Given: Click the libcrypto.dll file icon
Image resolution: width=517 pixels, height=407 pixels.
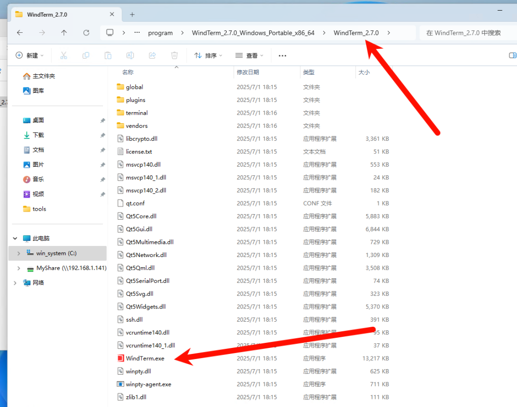Looking at the screenshot, I should click(x=120, y=138).
